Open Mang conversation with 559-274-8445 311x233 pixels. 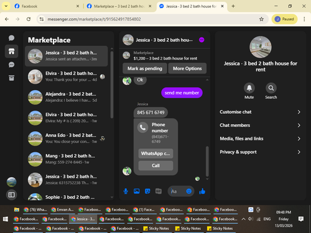[67, 159]
